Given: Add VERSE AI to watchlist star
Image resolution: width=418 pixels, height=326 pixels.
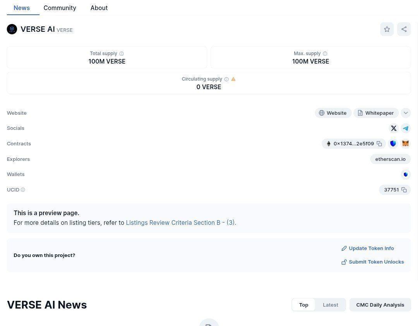Looking at the screenshot, I should tap(387, 29).
